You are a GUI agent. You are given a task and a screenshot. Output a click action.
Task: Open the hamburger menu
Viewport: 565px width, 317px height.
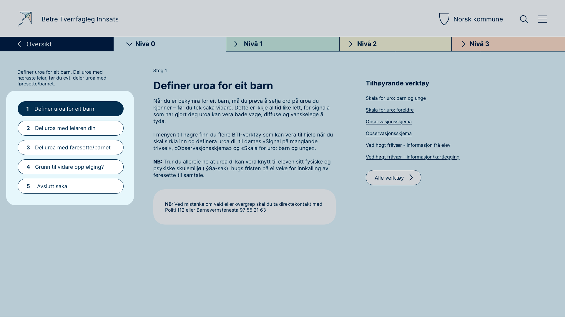tap(542, 19)
